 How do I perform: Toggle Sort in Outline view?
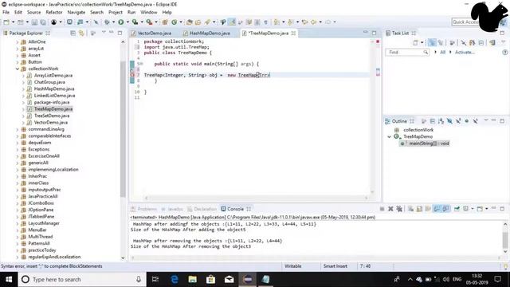click(x=441, y=121)
